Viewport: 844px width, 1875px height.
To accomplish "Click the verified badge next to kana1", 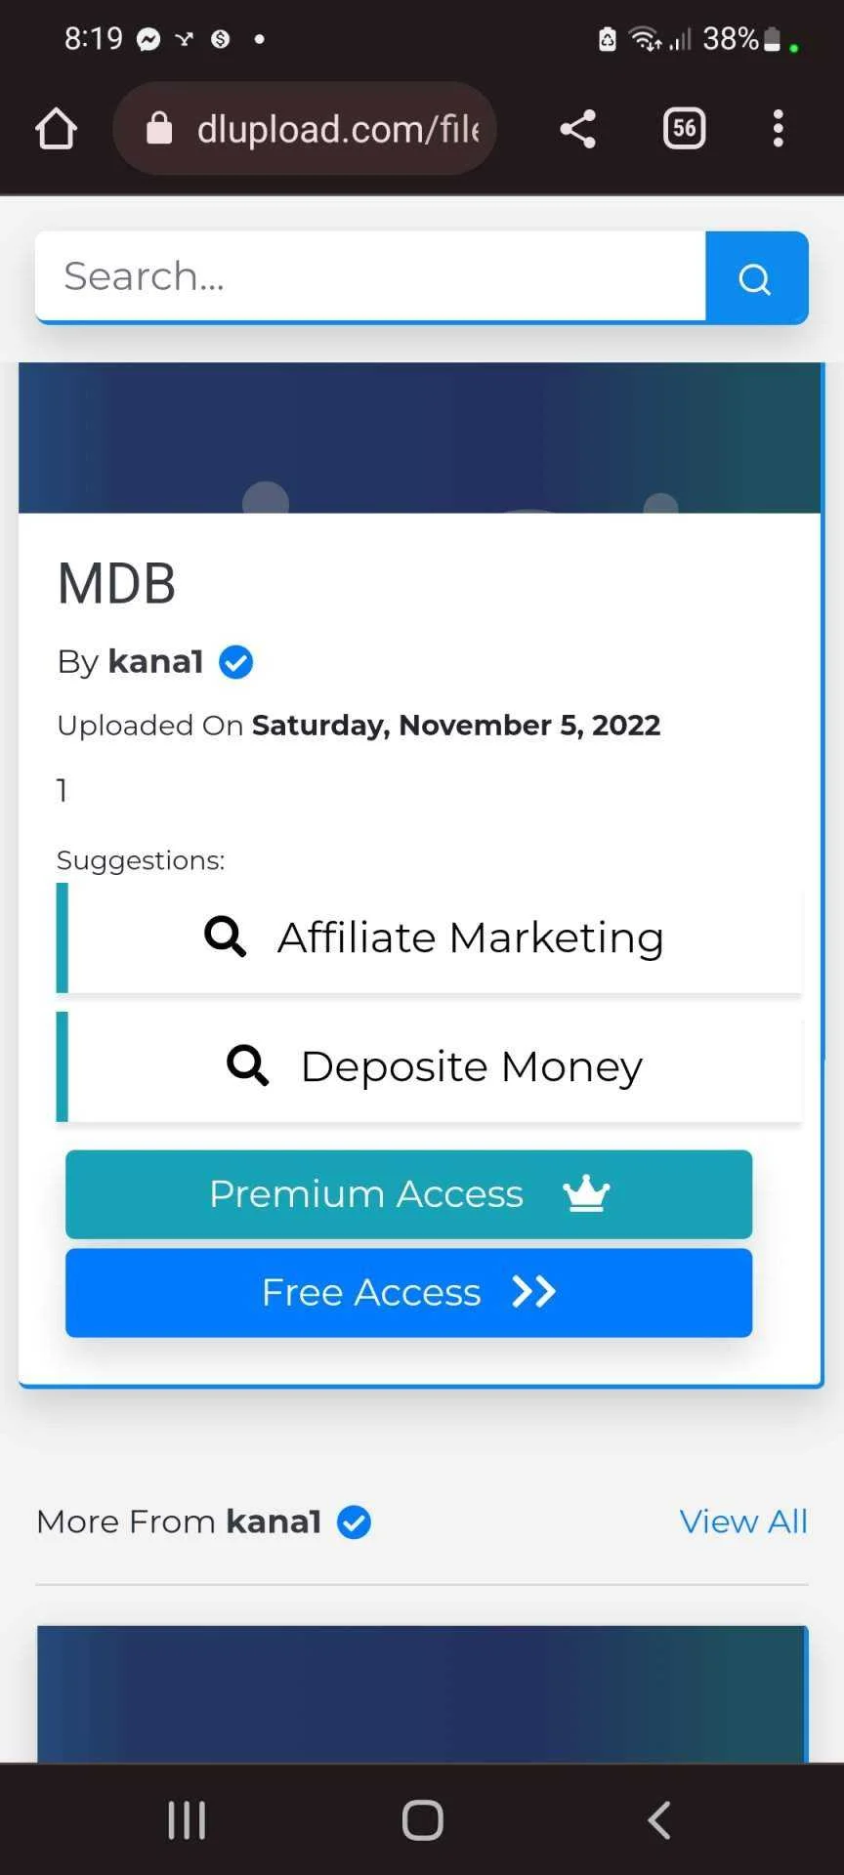I will (235, 662).
